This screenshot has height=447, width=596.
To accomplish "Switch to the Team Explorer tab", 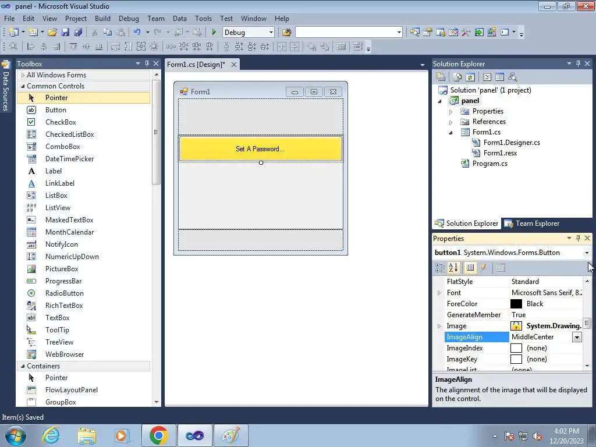I will coord(532,223).
